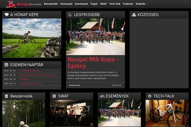Open the race start photo in Legfrissebb
The image size is (191, 127).
pos(95,37)
